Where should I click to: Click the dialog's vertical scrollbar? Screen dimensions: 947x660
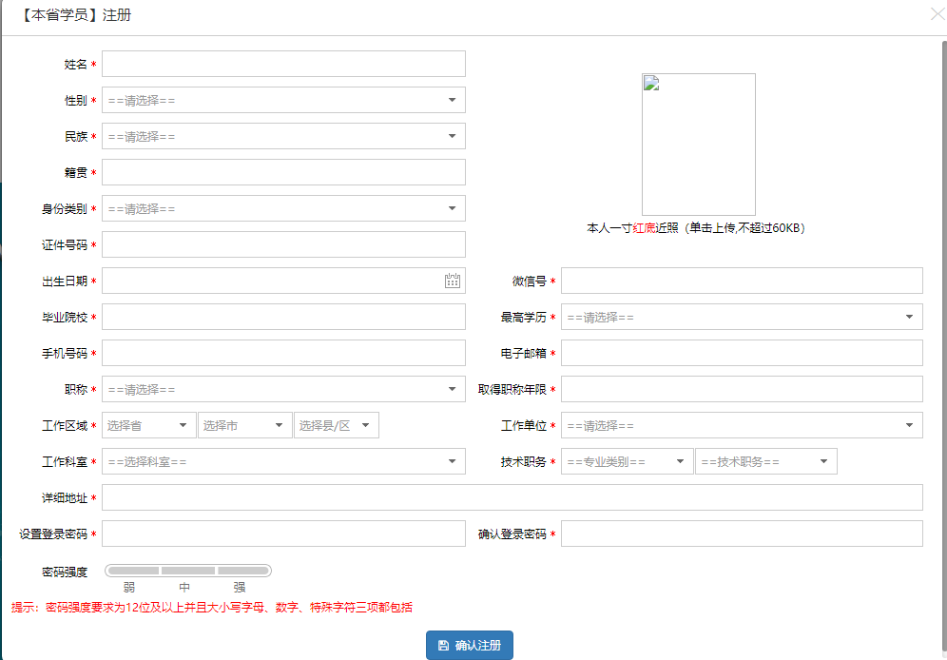coord(944,346)
